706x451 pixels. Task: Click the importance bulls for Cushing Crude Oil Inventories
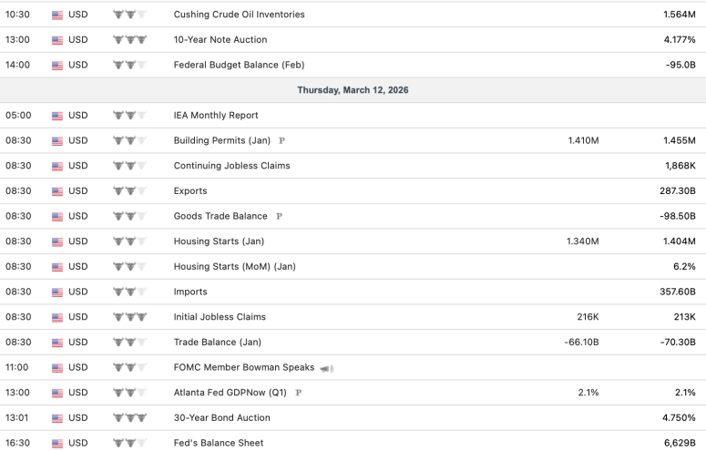129,15
